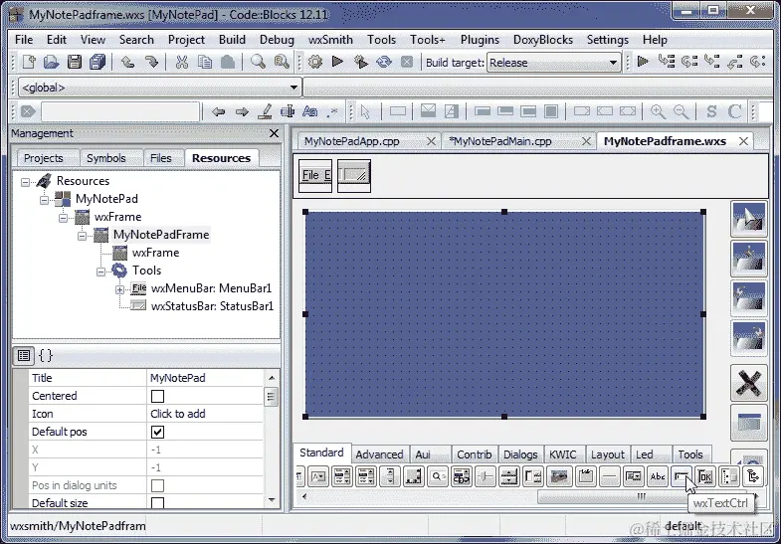Open the DoxyBlocks menu
This screenshot has width=781, height=544.
pyautogui.click(x=543, y=40)
